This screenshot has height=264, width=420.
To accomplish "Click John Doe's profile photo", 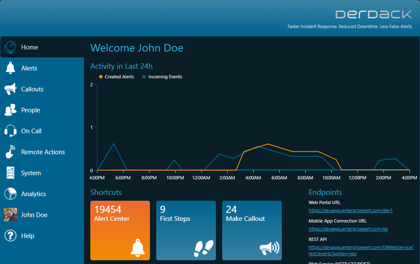I will coord(10,215).
